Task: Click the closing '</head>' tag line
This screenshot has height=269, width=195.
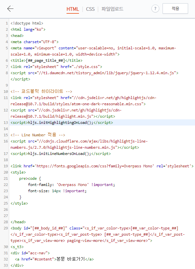Action: coord(18,222)
